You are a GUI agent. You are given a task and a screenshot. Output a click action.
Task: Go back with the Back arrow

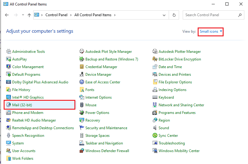pyautogui.click(x=7, y=15)
